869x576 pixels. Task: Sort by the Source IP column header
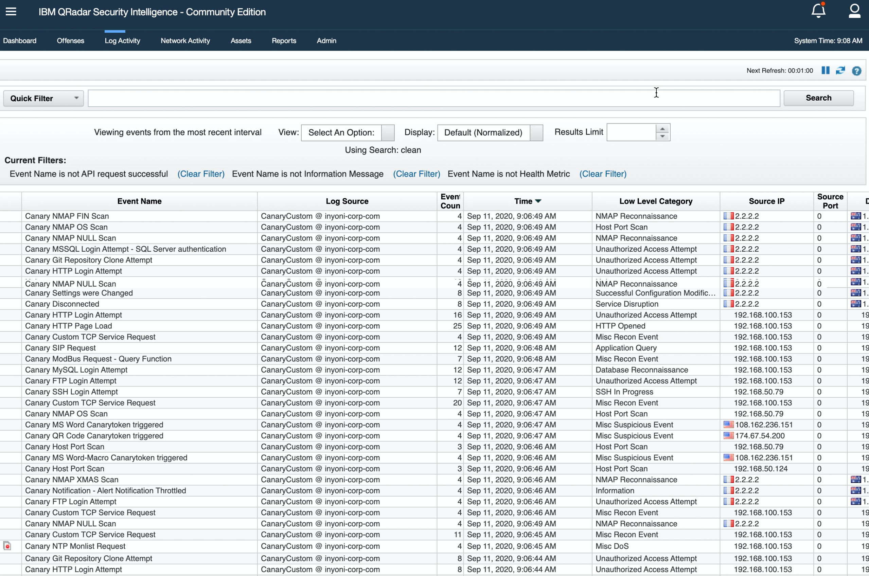point(766,201)
